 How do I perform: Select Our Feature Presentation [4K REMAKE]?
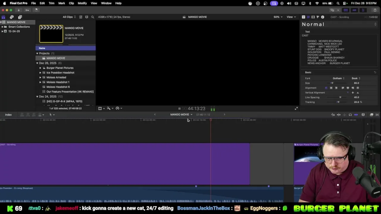coord(70,92)
